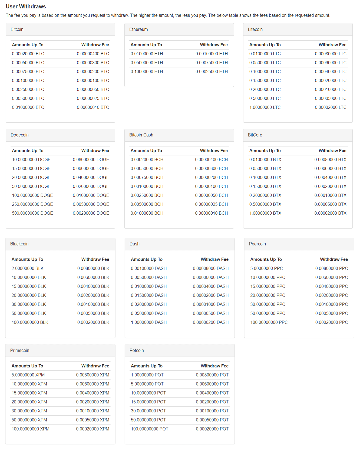Screen dimensions: 360x450
Task: Click the 0.00025000 ETH fee cell
Action: (x=212, y=72)
